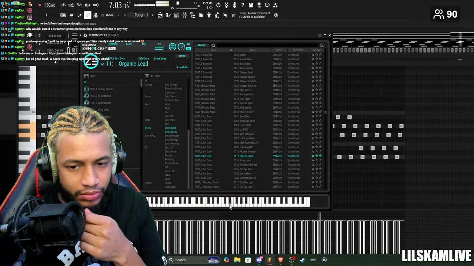The height and width of the screenshot is (266, 474).
Task: Select the Synth Pluck category
Action: coord(171,151)
